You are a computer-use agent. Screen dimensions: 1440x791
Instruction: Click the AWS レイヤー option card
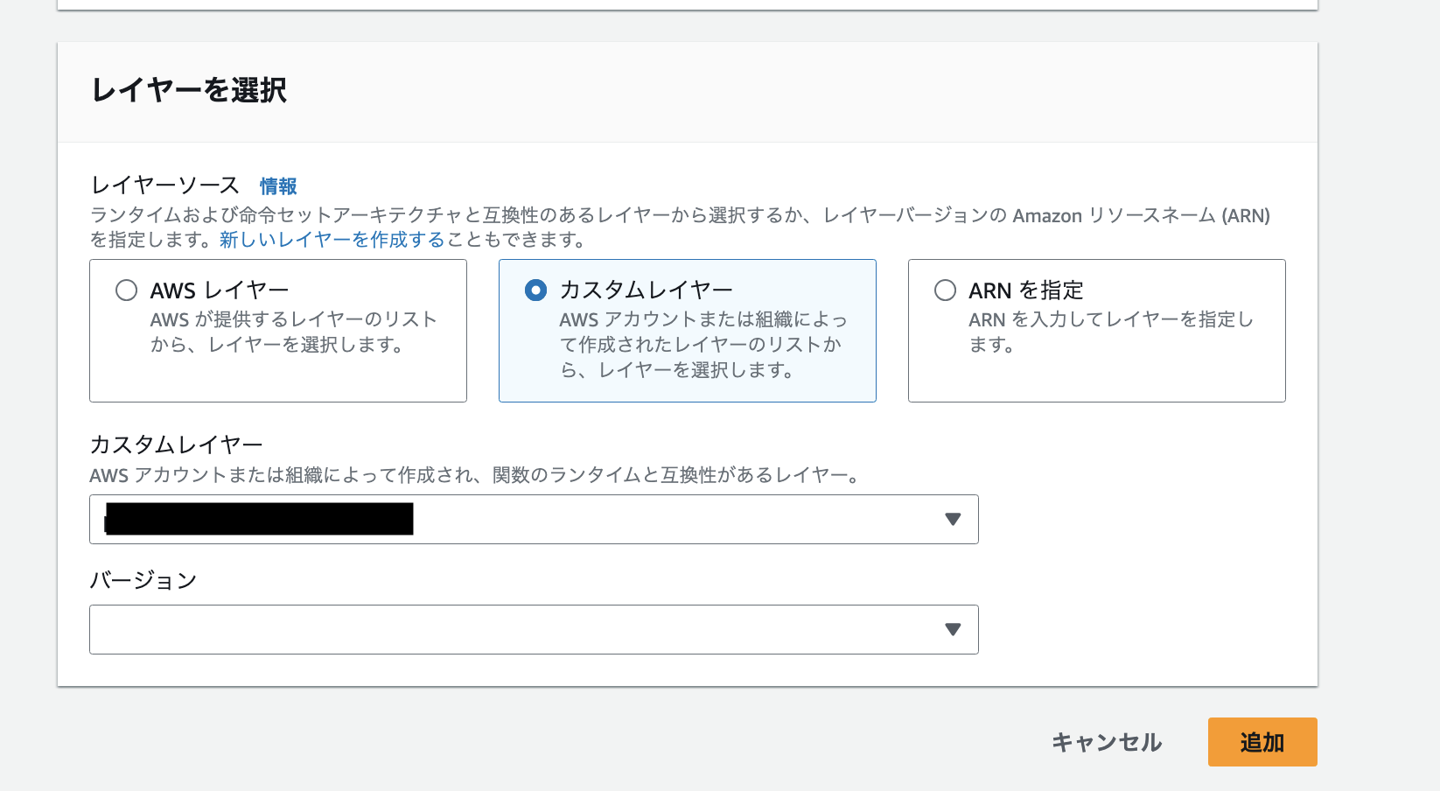277,331
